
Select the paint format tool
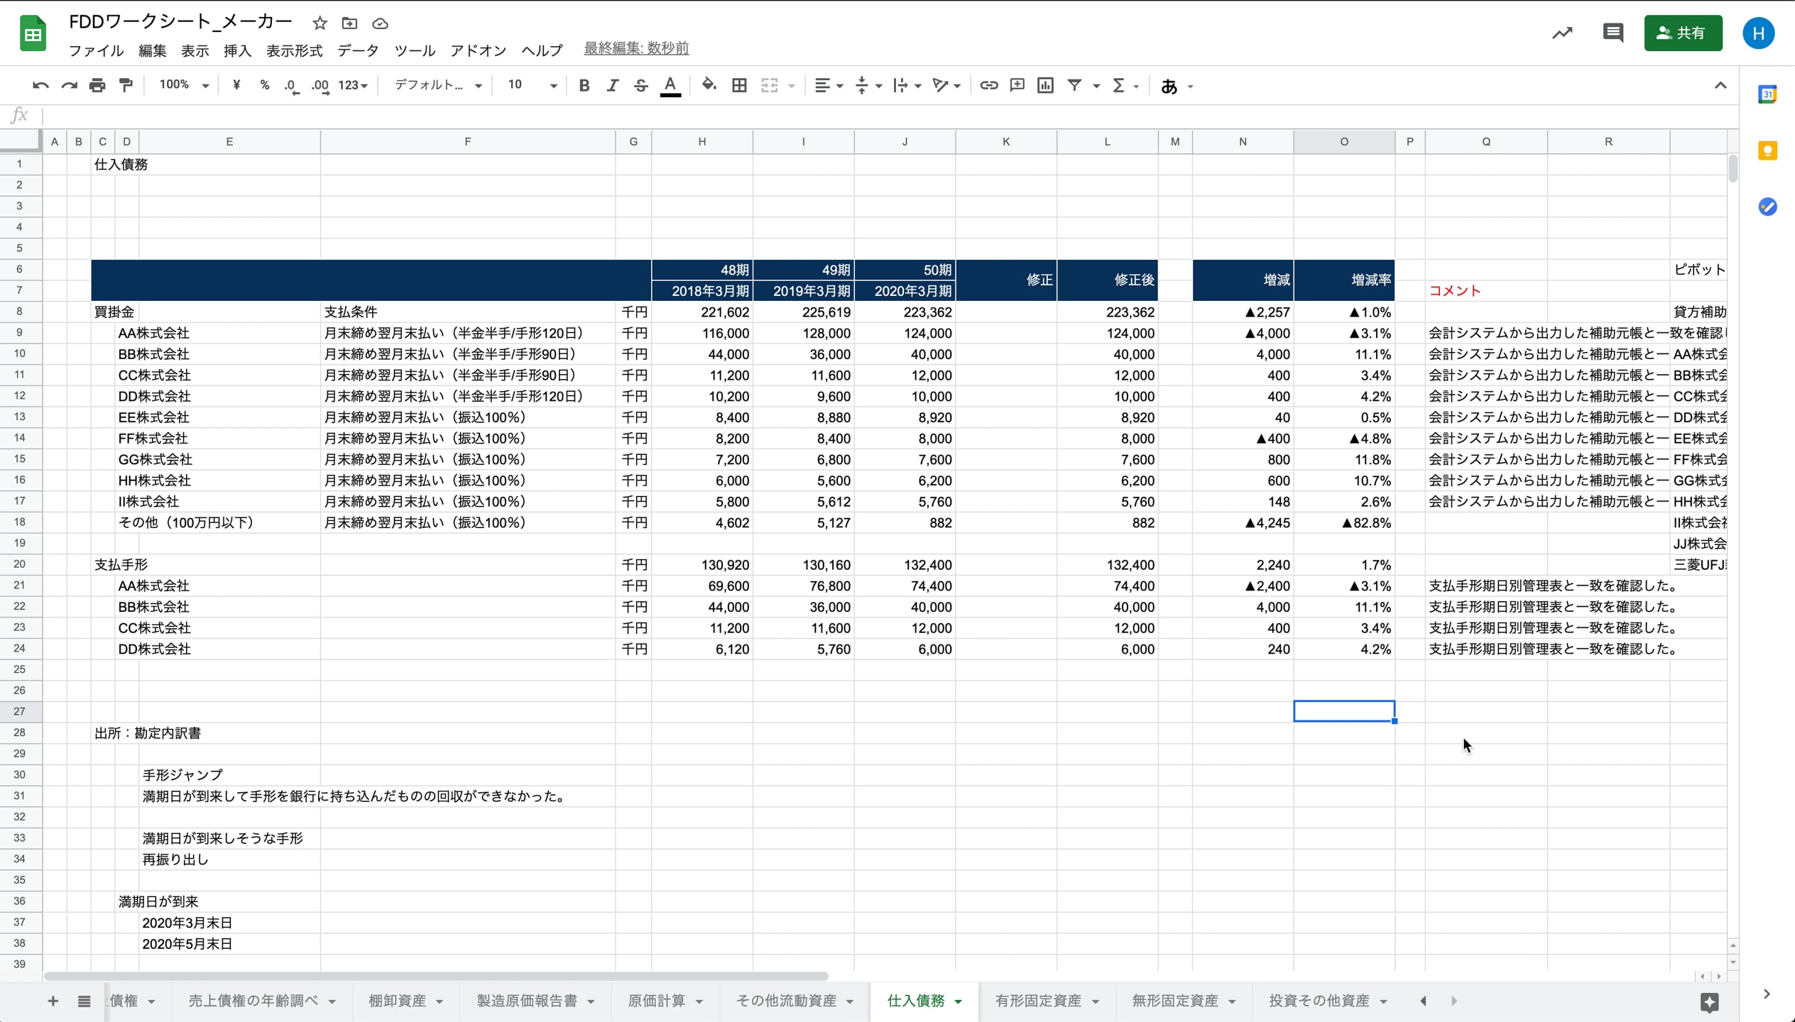tap(126, 86)
